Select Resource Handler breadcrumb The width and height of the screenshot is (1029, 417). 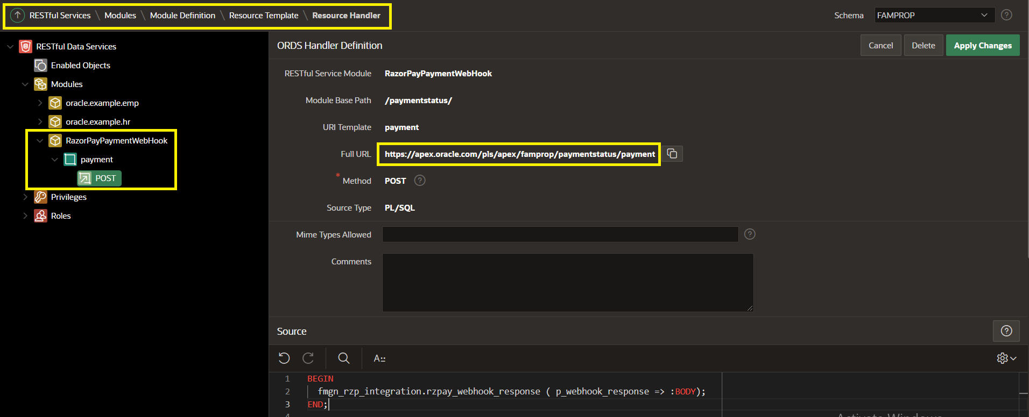346,16
